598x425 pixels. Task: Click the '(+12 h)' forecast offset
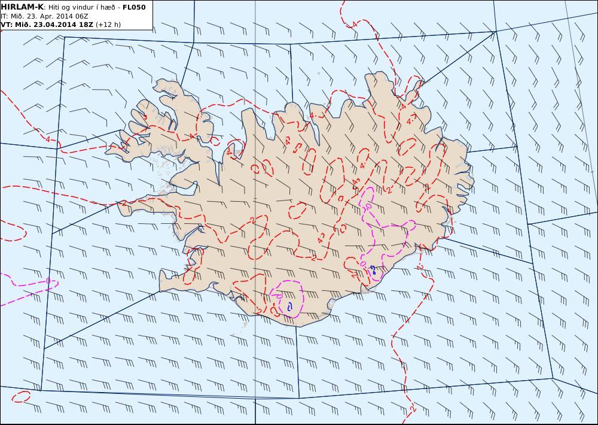tap(108, 25)
